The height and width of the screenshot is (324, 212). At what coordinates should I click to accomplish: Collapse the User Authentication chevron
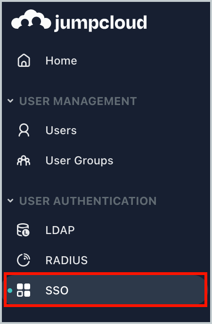coord(10,201)
